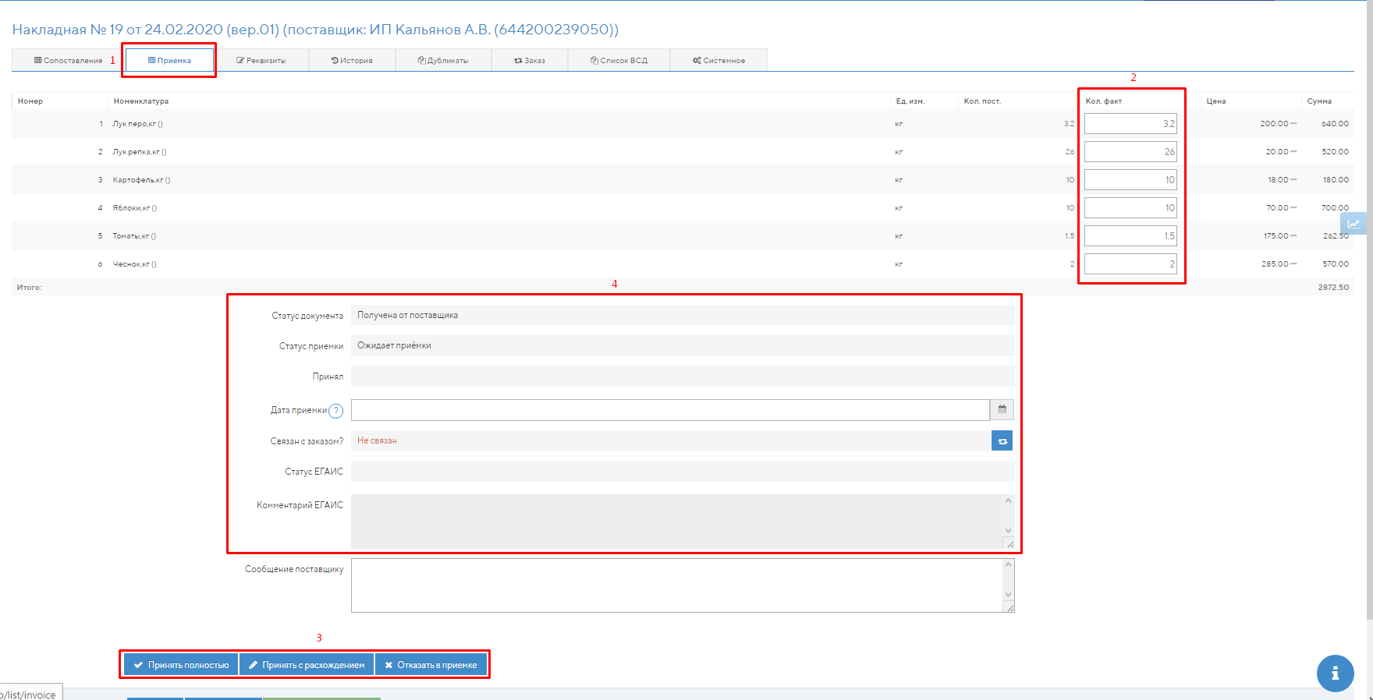Click the actual quantity field for Лук перо

(x=1130, y=124)
